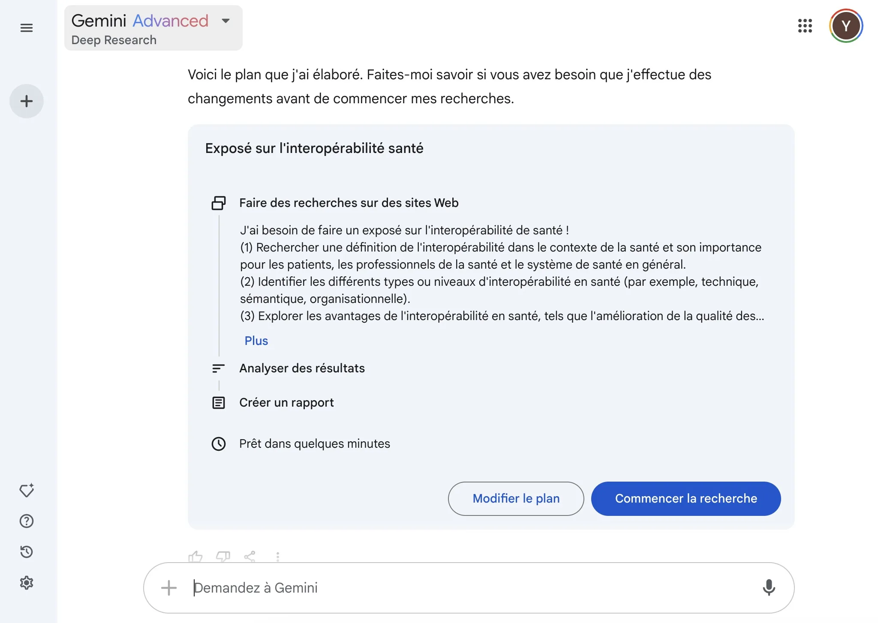878x623 pixels.
Task: Click the Y account avatar
Action: pos(845,26)
